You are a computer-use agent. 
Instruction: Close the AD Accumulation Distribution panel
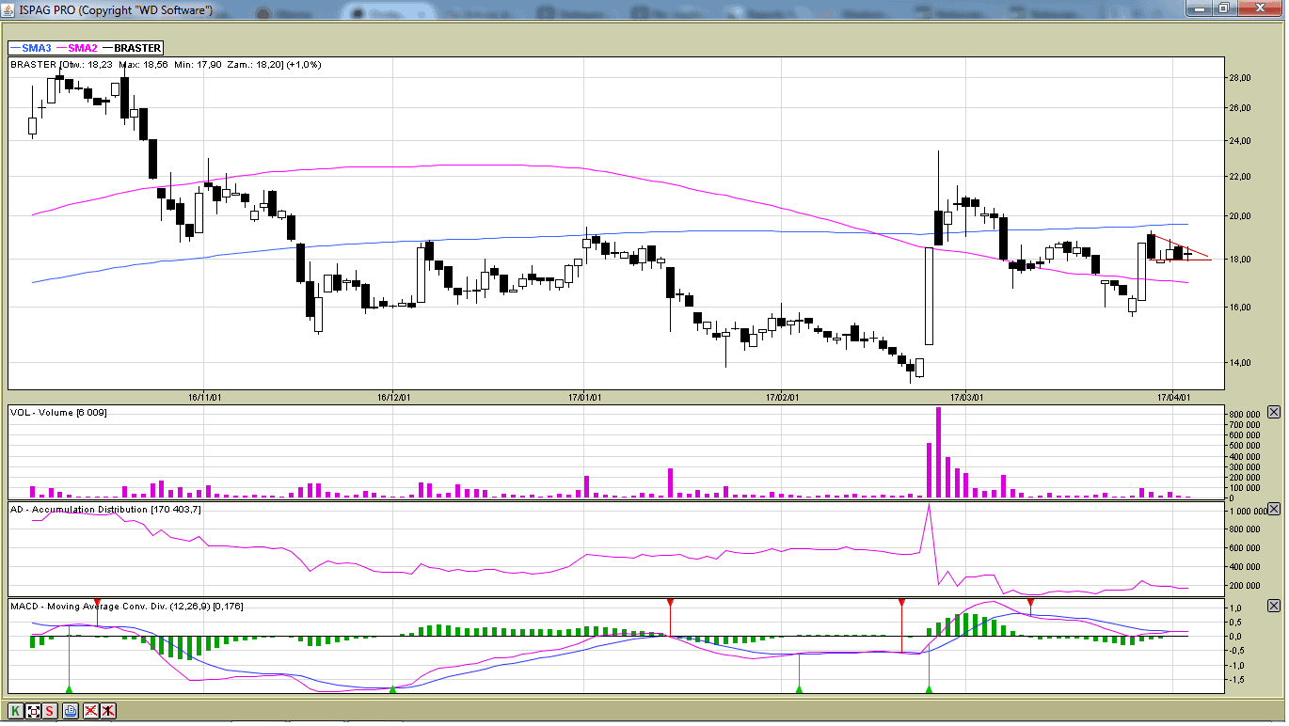(x=1274, y=509)
